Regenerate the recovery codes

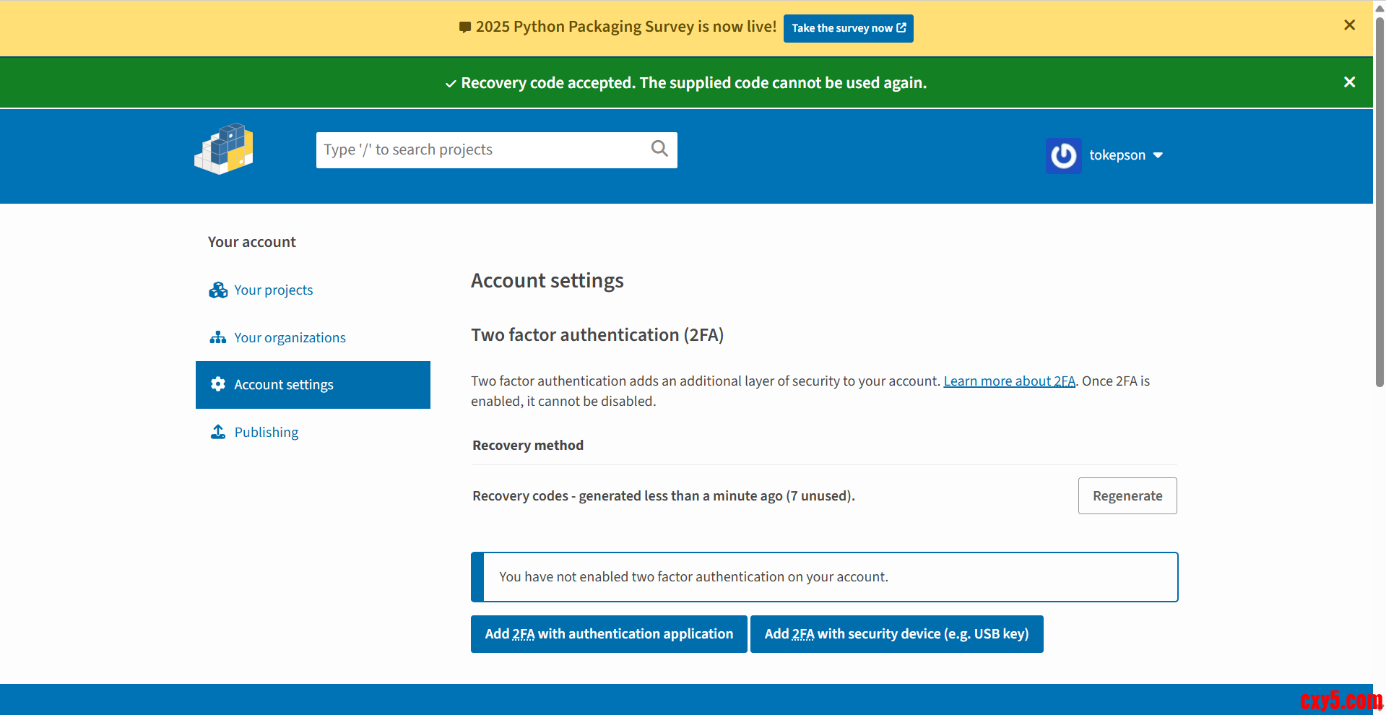coord(1127,496)
